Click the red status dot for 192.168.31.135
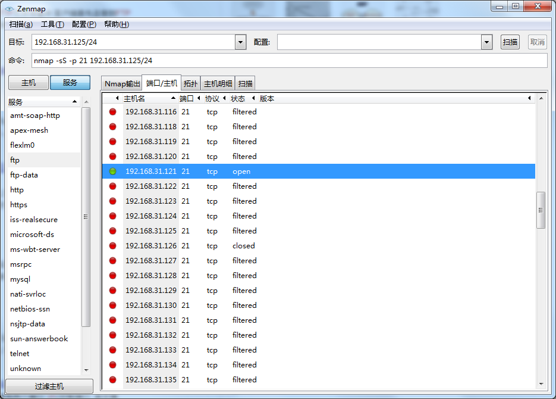The image size is (556, 399). coord(113,380)
